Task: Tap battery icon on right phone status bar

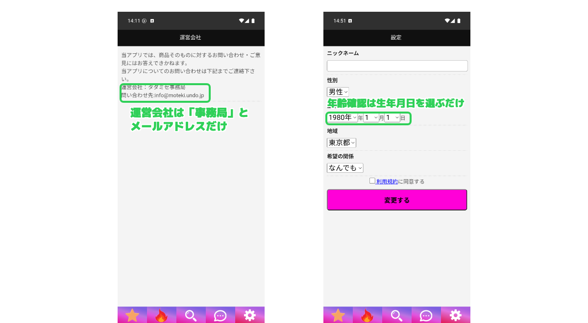Action: pos(459,21)
